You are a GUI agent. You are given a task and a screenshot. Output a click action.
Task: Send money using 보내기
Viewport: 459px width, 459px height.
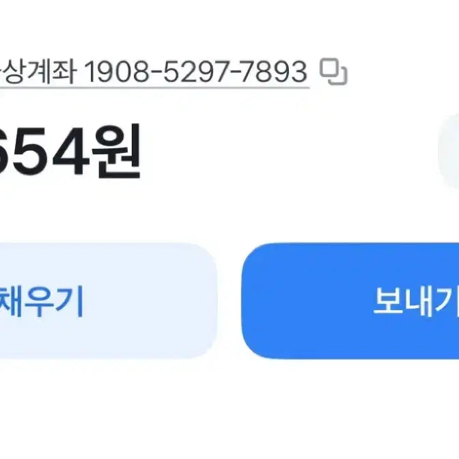click(350, 301)
